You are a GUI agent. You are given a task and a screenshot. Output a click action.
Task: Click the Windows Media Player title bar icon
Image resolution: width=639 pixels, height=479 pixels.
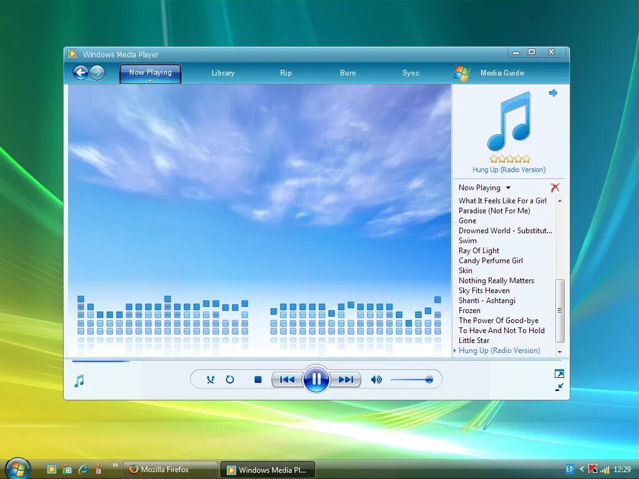pos(72,54)
